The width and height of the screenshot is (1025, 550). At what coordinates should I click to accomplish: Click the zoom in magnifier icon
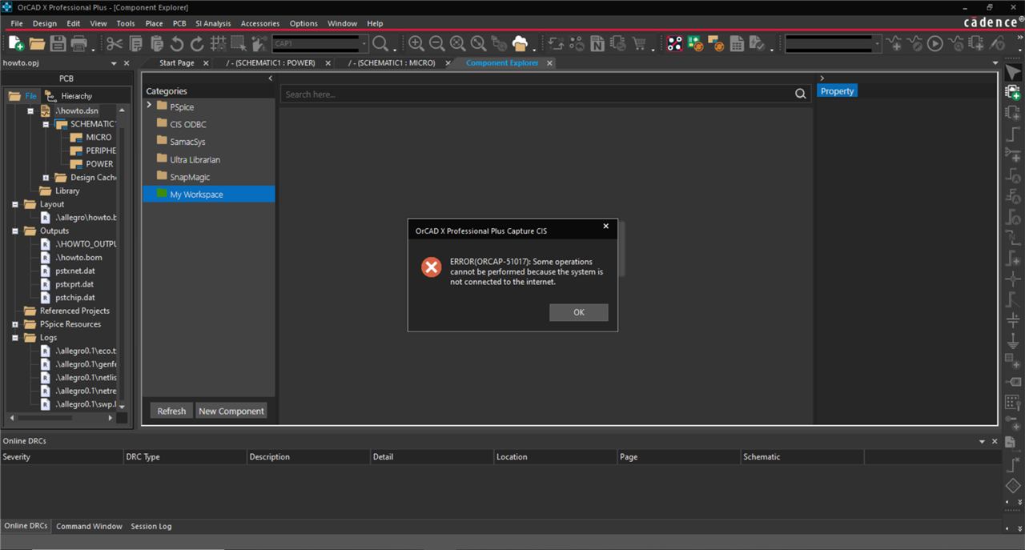[416, 43]
